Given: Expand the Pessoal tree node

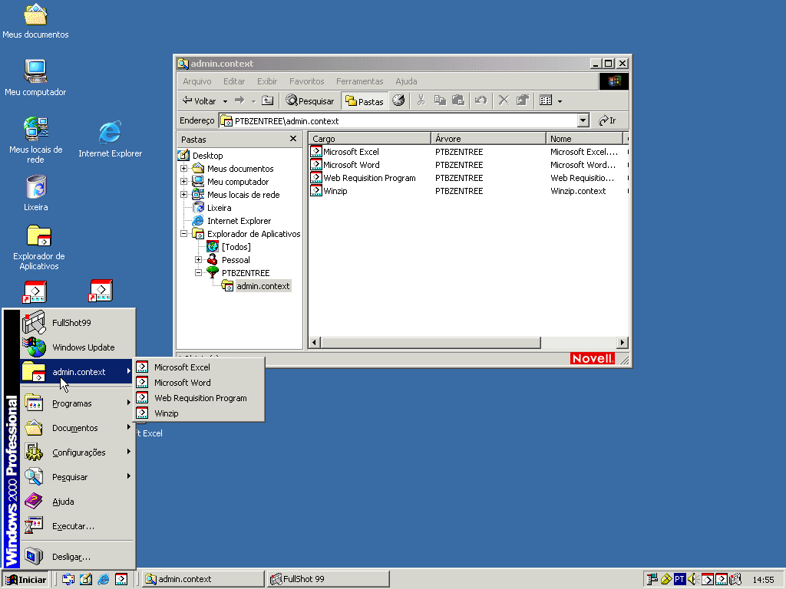Looking at the screenshot, I should (198, 260).
